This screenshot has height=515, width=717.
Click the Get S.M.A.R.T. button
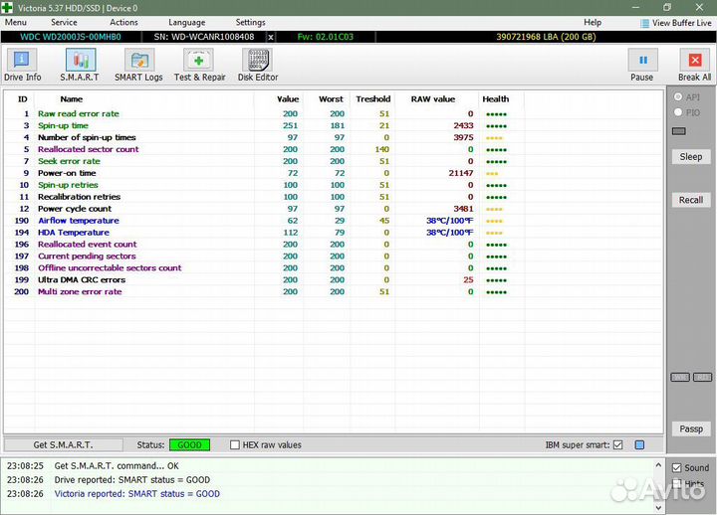point(63,444)
